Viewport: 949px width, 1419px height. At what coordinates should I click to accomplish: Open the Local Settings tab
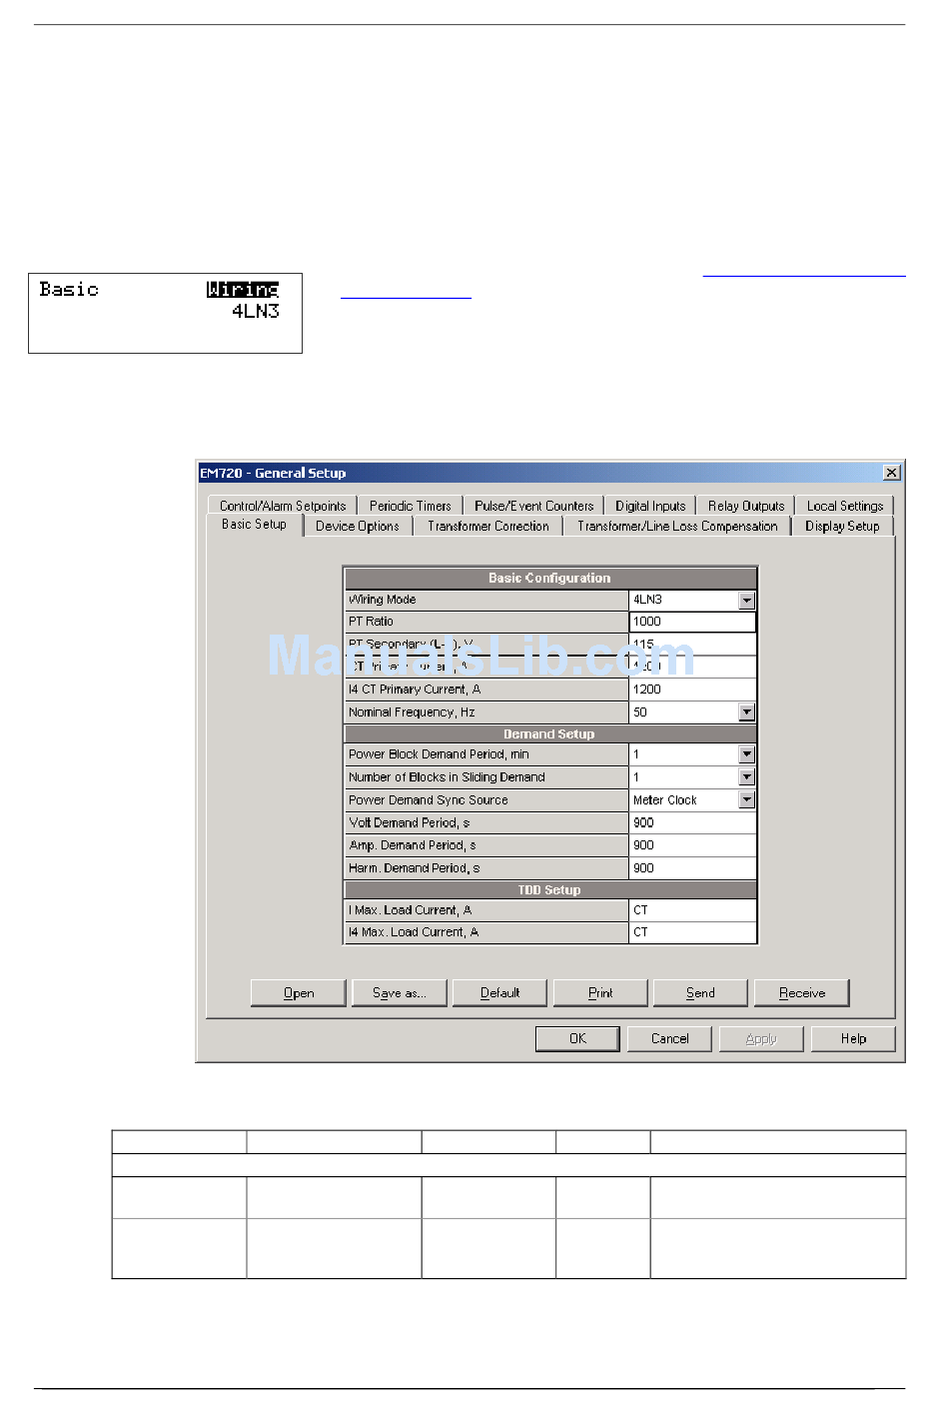(845, 506)
